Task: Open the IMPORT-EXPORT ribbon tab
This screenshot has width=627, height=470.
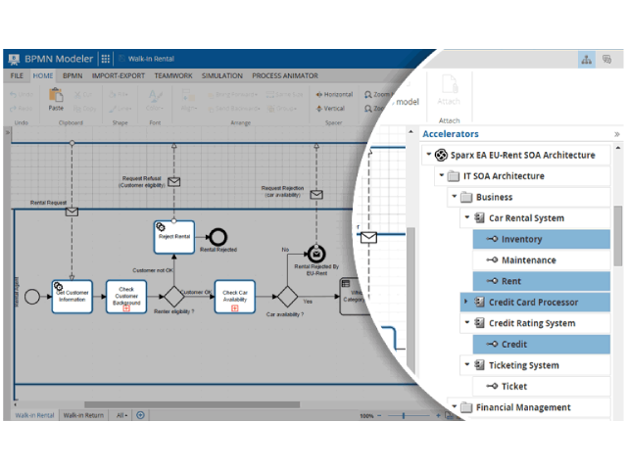Action: (x=119, y=75)
